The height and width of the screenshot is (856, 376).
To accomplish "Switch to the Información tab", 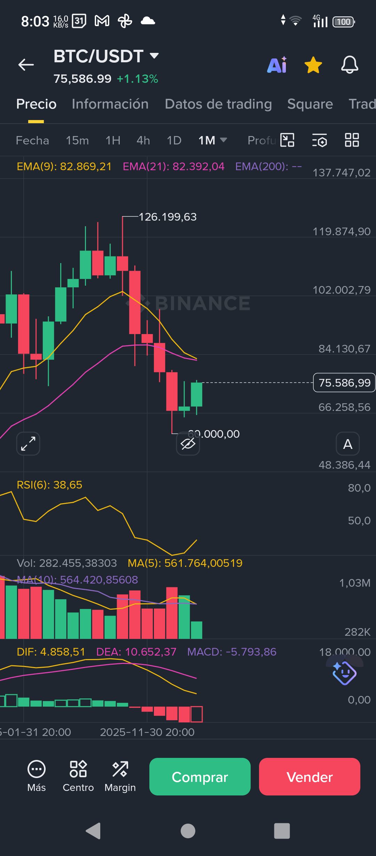I will pos(110,104).
